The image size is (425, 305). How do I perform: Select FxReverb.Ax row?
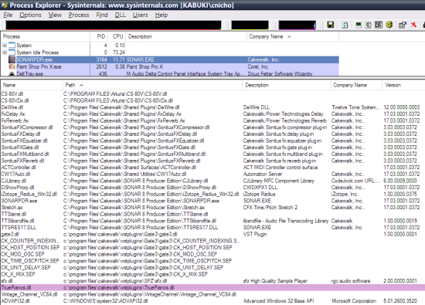coord(212,120)
